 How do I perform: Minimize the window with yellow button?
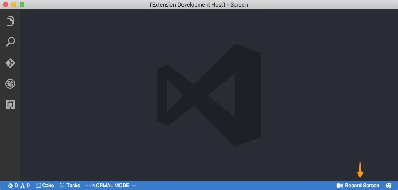click(x=14, y=4)
